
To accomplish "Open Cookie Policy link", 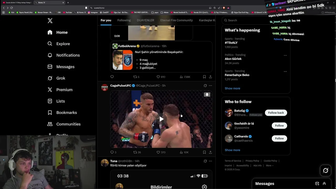I will click(270, 161).
